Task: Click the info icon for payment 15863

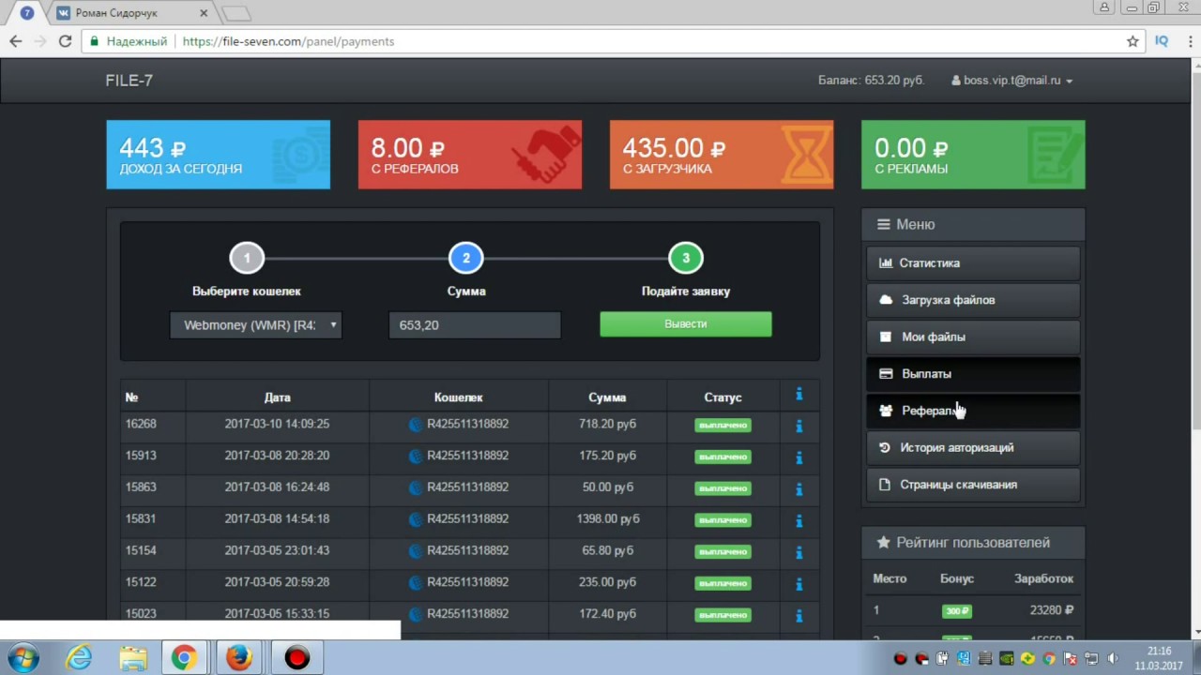Action: (798, 489)
